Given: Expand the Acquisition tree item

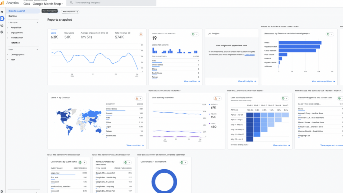Looking at the screenshot, I should pos(8,28).
